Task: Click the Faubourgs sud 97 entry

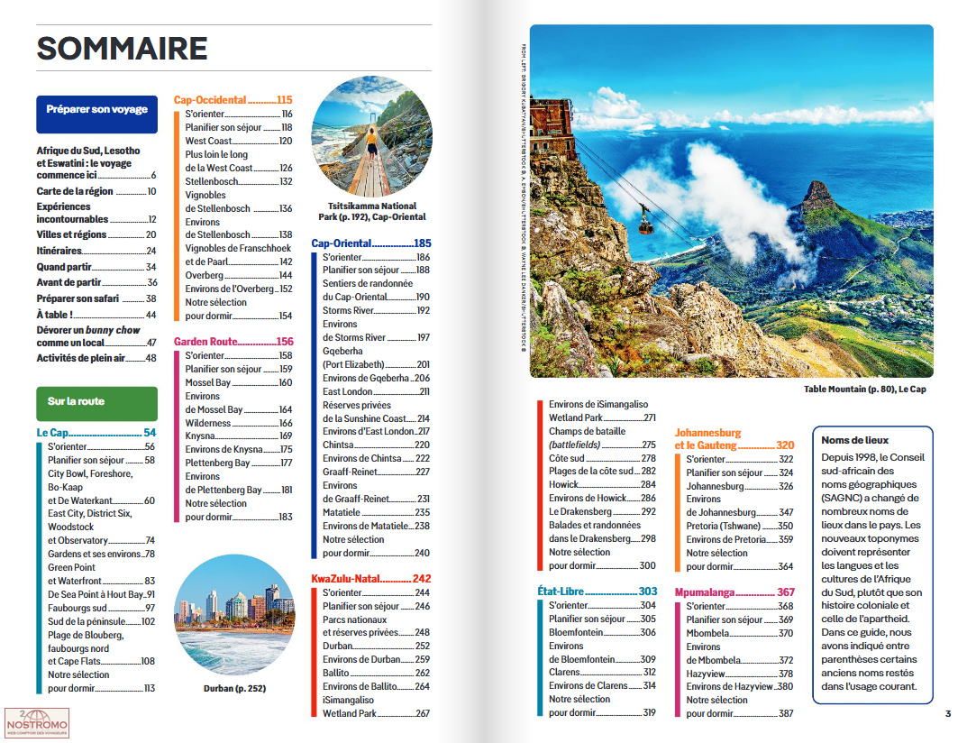Action: (x=102, y=609)
